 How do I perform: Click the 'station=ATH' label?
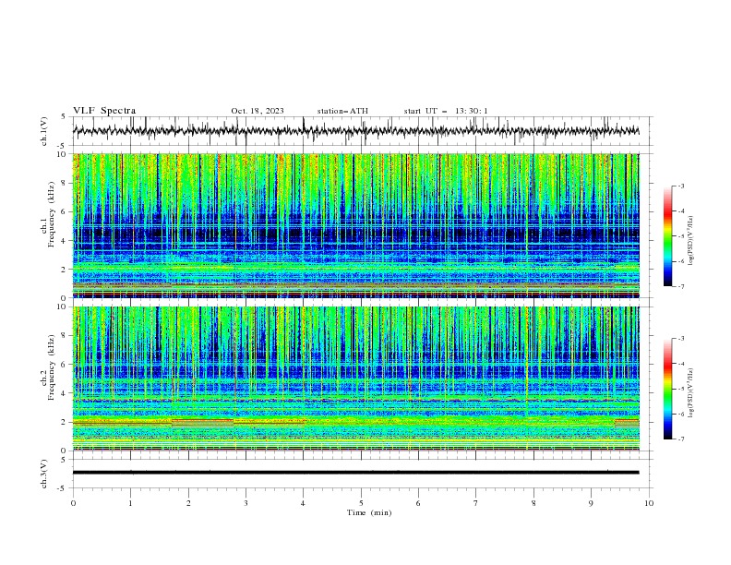[342, 111]
